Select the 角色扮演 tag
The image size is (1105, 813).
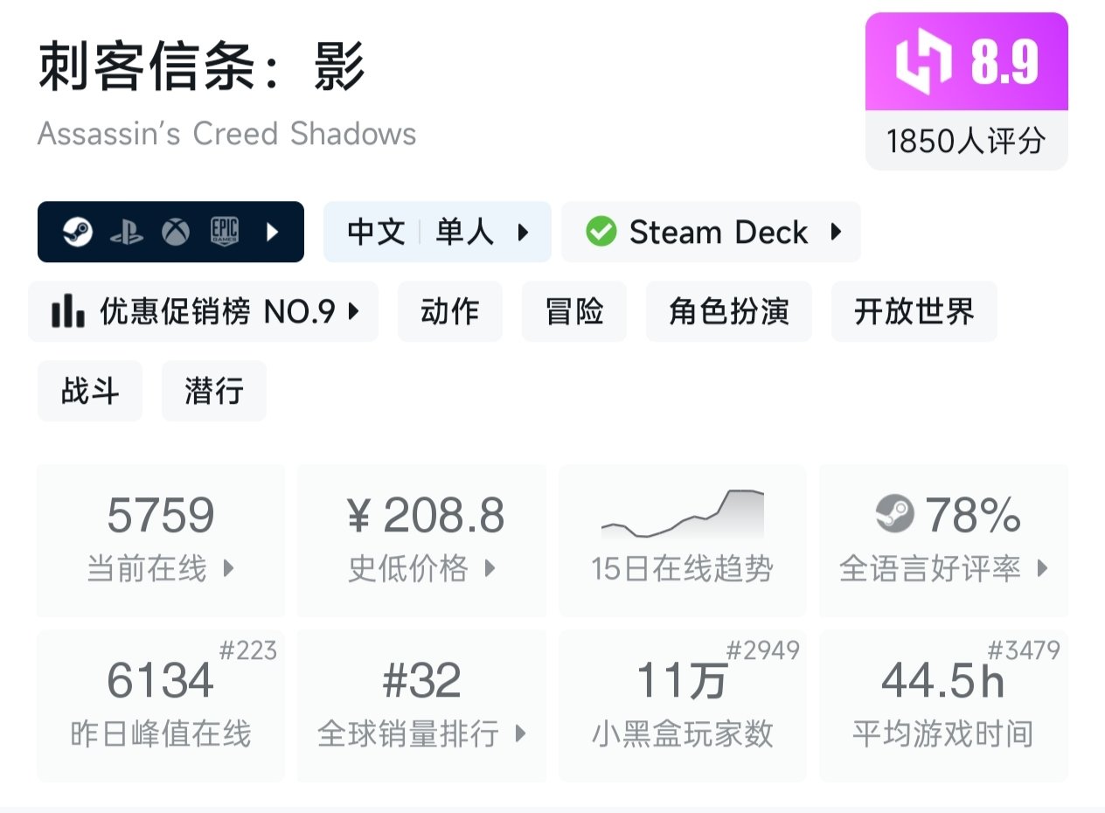[728, 311]
